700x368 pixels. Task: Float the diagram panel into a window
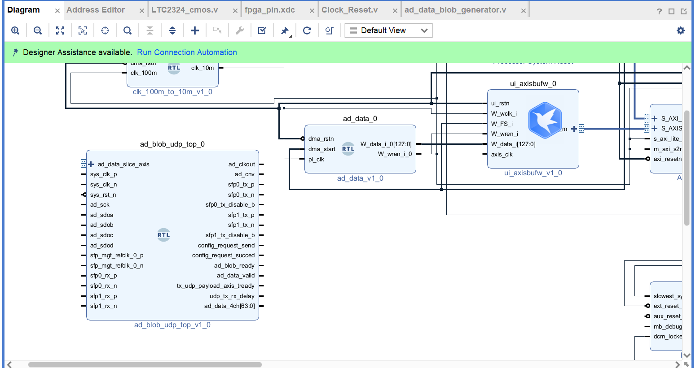[x=683, y=11]
